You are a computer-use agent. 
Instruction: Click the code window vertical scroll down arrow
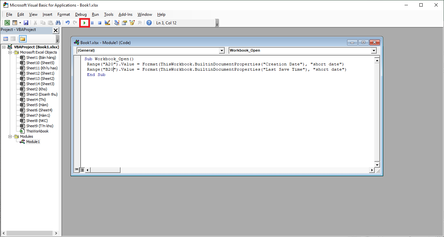tap(377, 165)
